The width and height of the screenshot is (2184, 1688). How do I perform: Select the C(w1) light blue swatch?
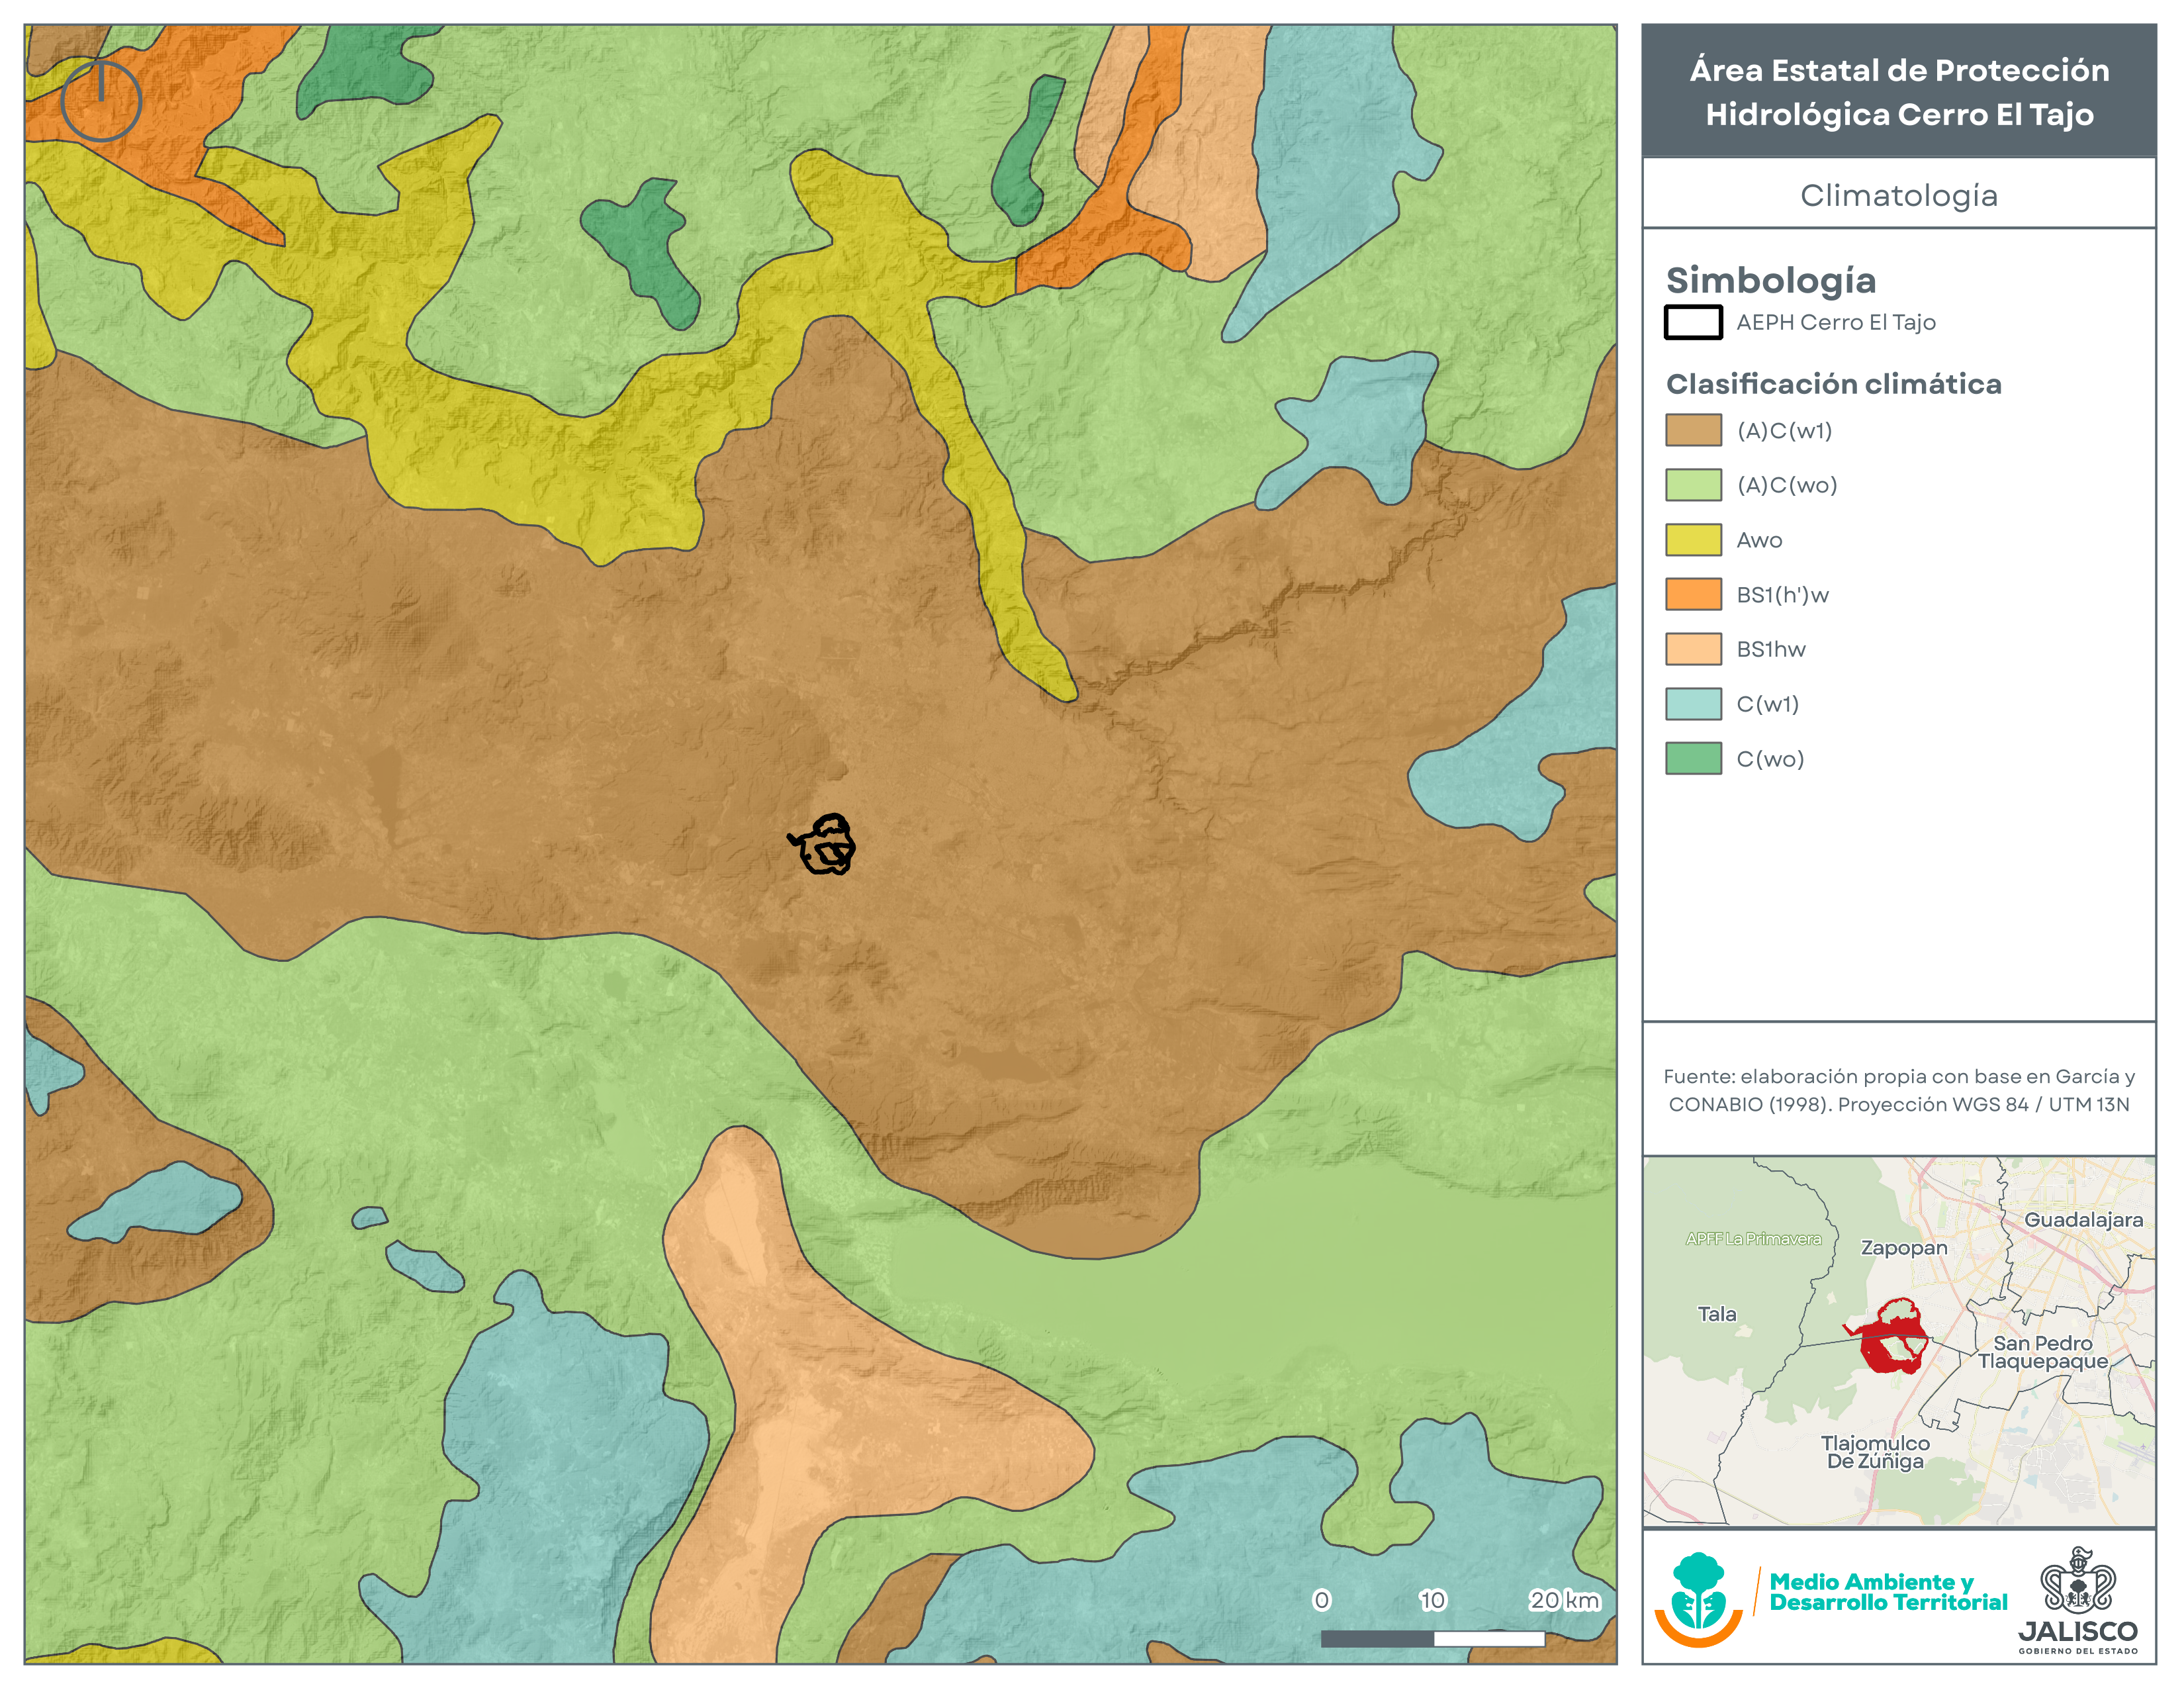tap(1693, 704)
